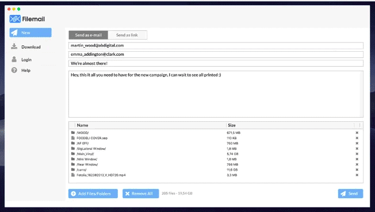Click the yellow minimize window button

14,9
